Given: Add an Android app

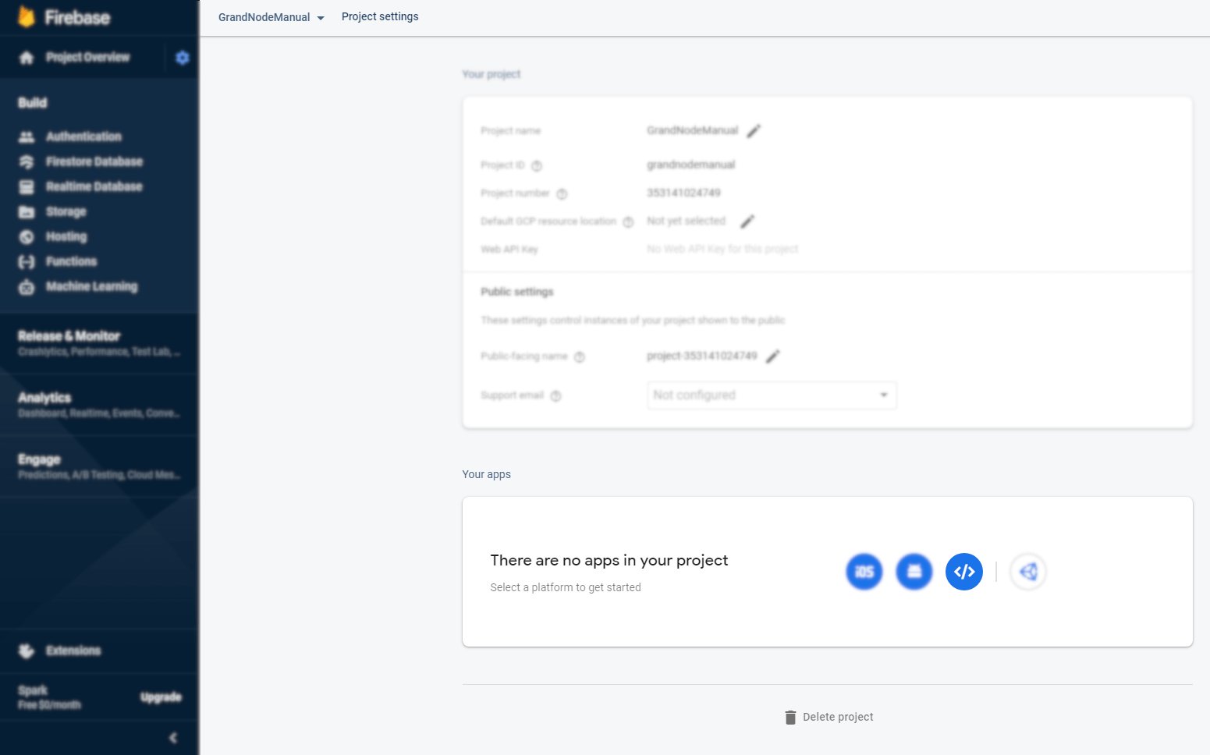Looking at the screenshot, I should [914, 572].
